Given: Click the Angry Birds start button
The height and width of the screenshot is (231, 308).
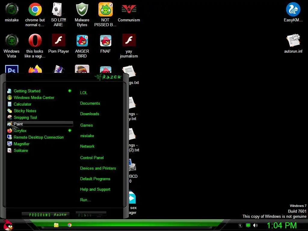Looking at the screenshot, I should click(8, 225).
